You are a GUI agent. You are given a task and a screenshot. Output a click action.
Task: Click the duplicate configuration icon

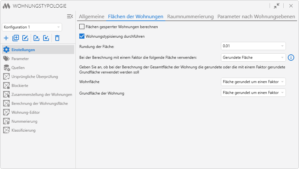click(16, 38)
